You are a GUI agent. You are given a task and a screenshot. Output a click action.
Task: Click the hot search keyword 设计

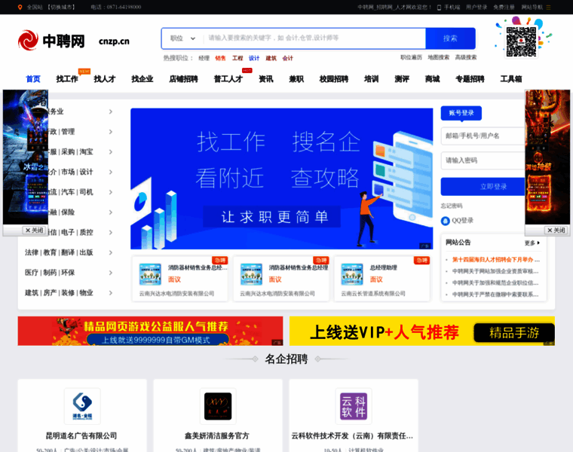pos(254,58)
